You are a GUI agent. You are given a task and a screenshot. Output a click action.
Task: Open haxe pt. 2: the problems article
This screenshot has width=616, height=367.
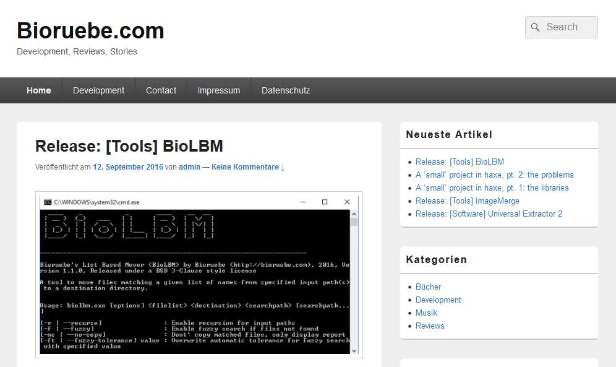(494, 175)
